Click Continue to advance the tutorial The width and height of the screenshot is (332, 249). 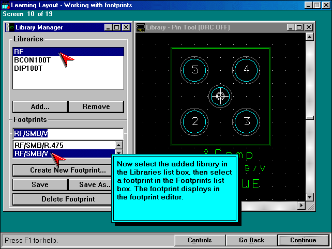click(303, 240)
